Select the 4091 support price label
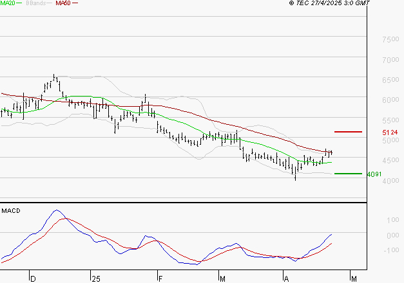 374,174
